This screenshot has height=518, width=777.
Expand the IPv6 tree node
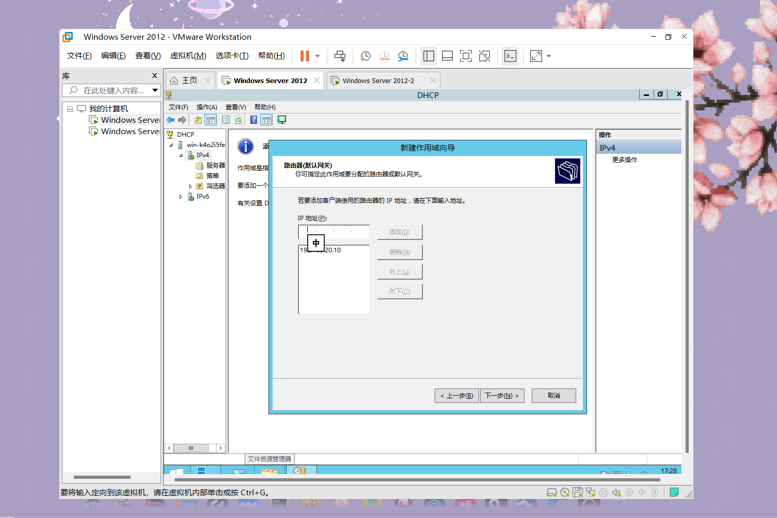181,197
